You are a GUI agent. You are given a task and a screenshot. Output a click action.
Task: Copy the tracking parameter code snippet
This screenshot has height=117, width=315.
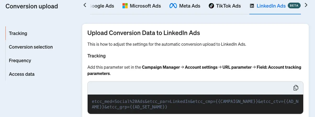click(x=296, y=88)
